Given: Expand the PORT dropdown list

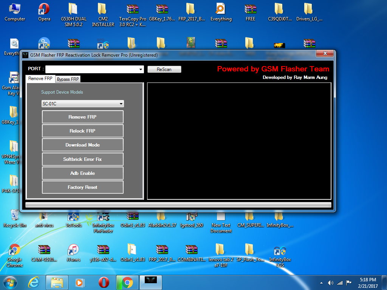Looking at the screenshot, I should pos(141,69).
